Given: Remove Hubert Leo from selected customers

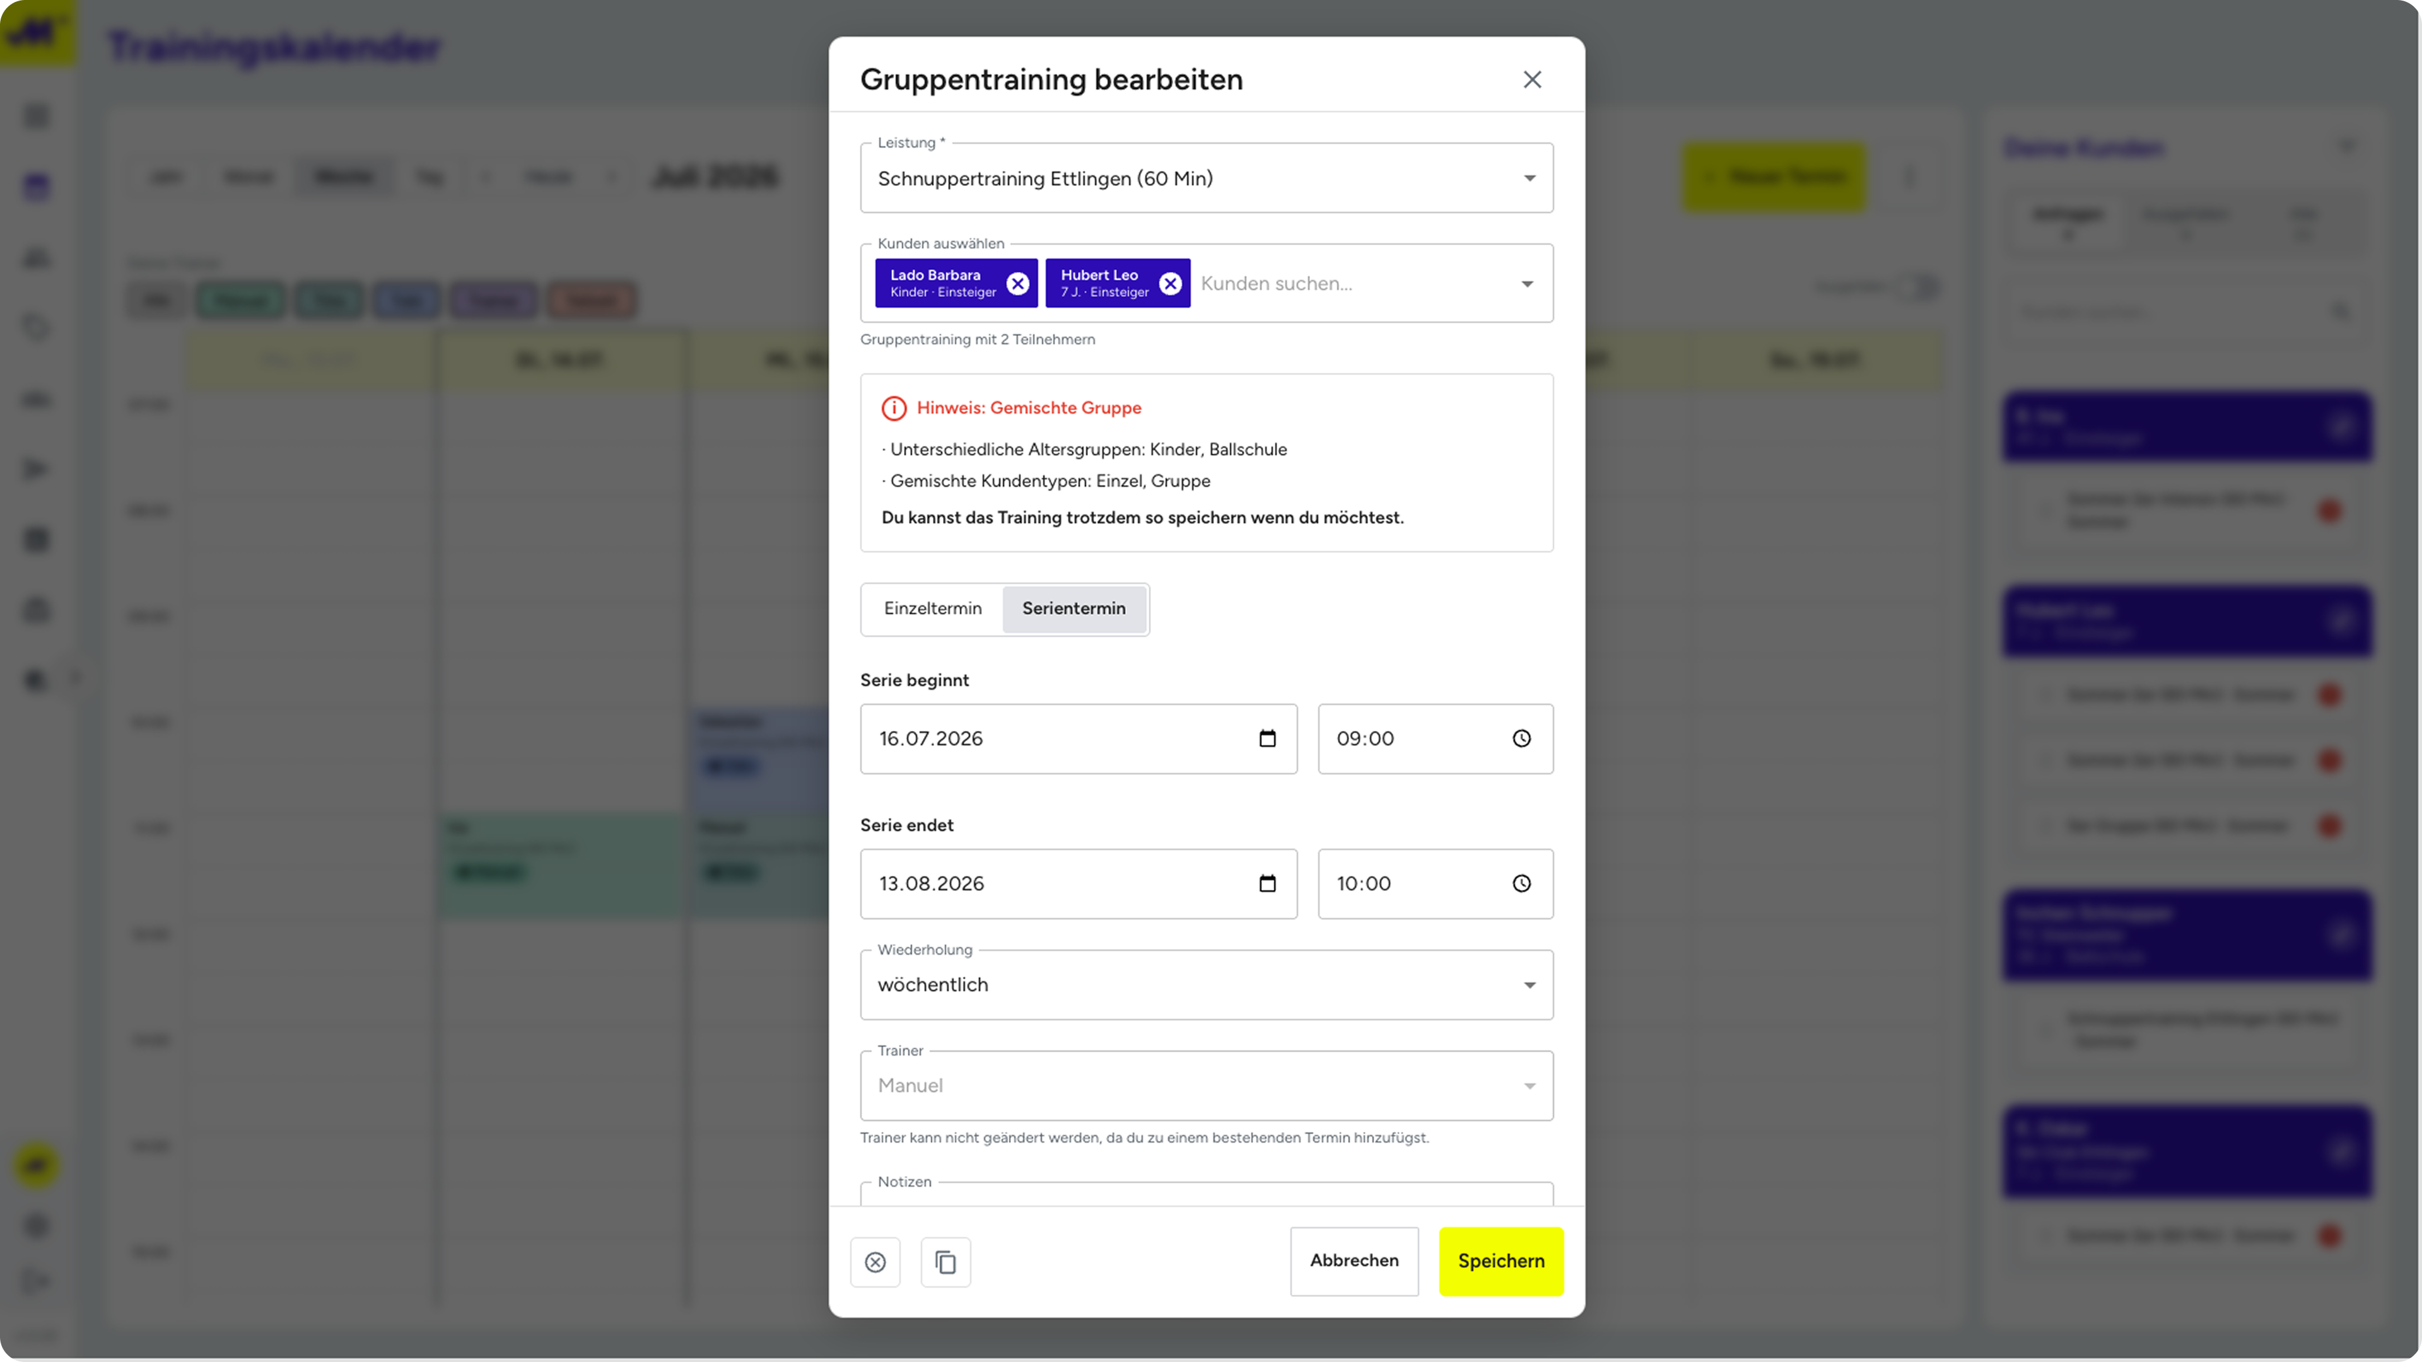Looking at the screenshot, I should (1169, 283).
